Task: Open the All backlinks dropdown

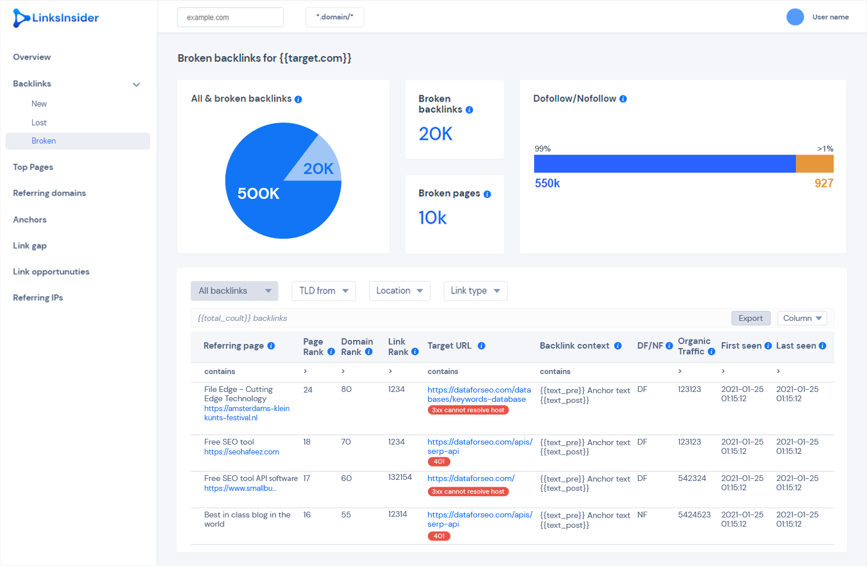Action: 235,291
